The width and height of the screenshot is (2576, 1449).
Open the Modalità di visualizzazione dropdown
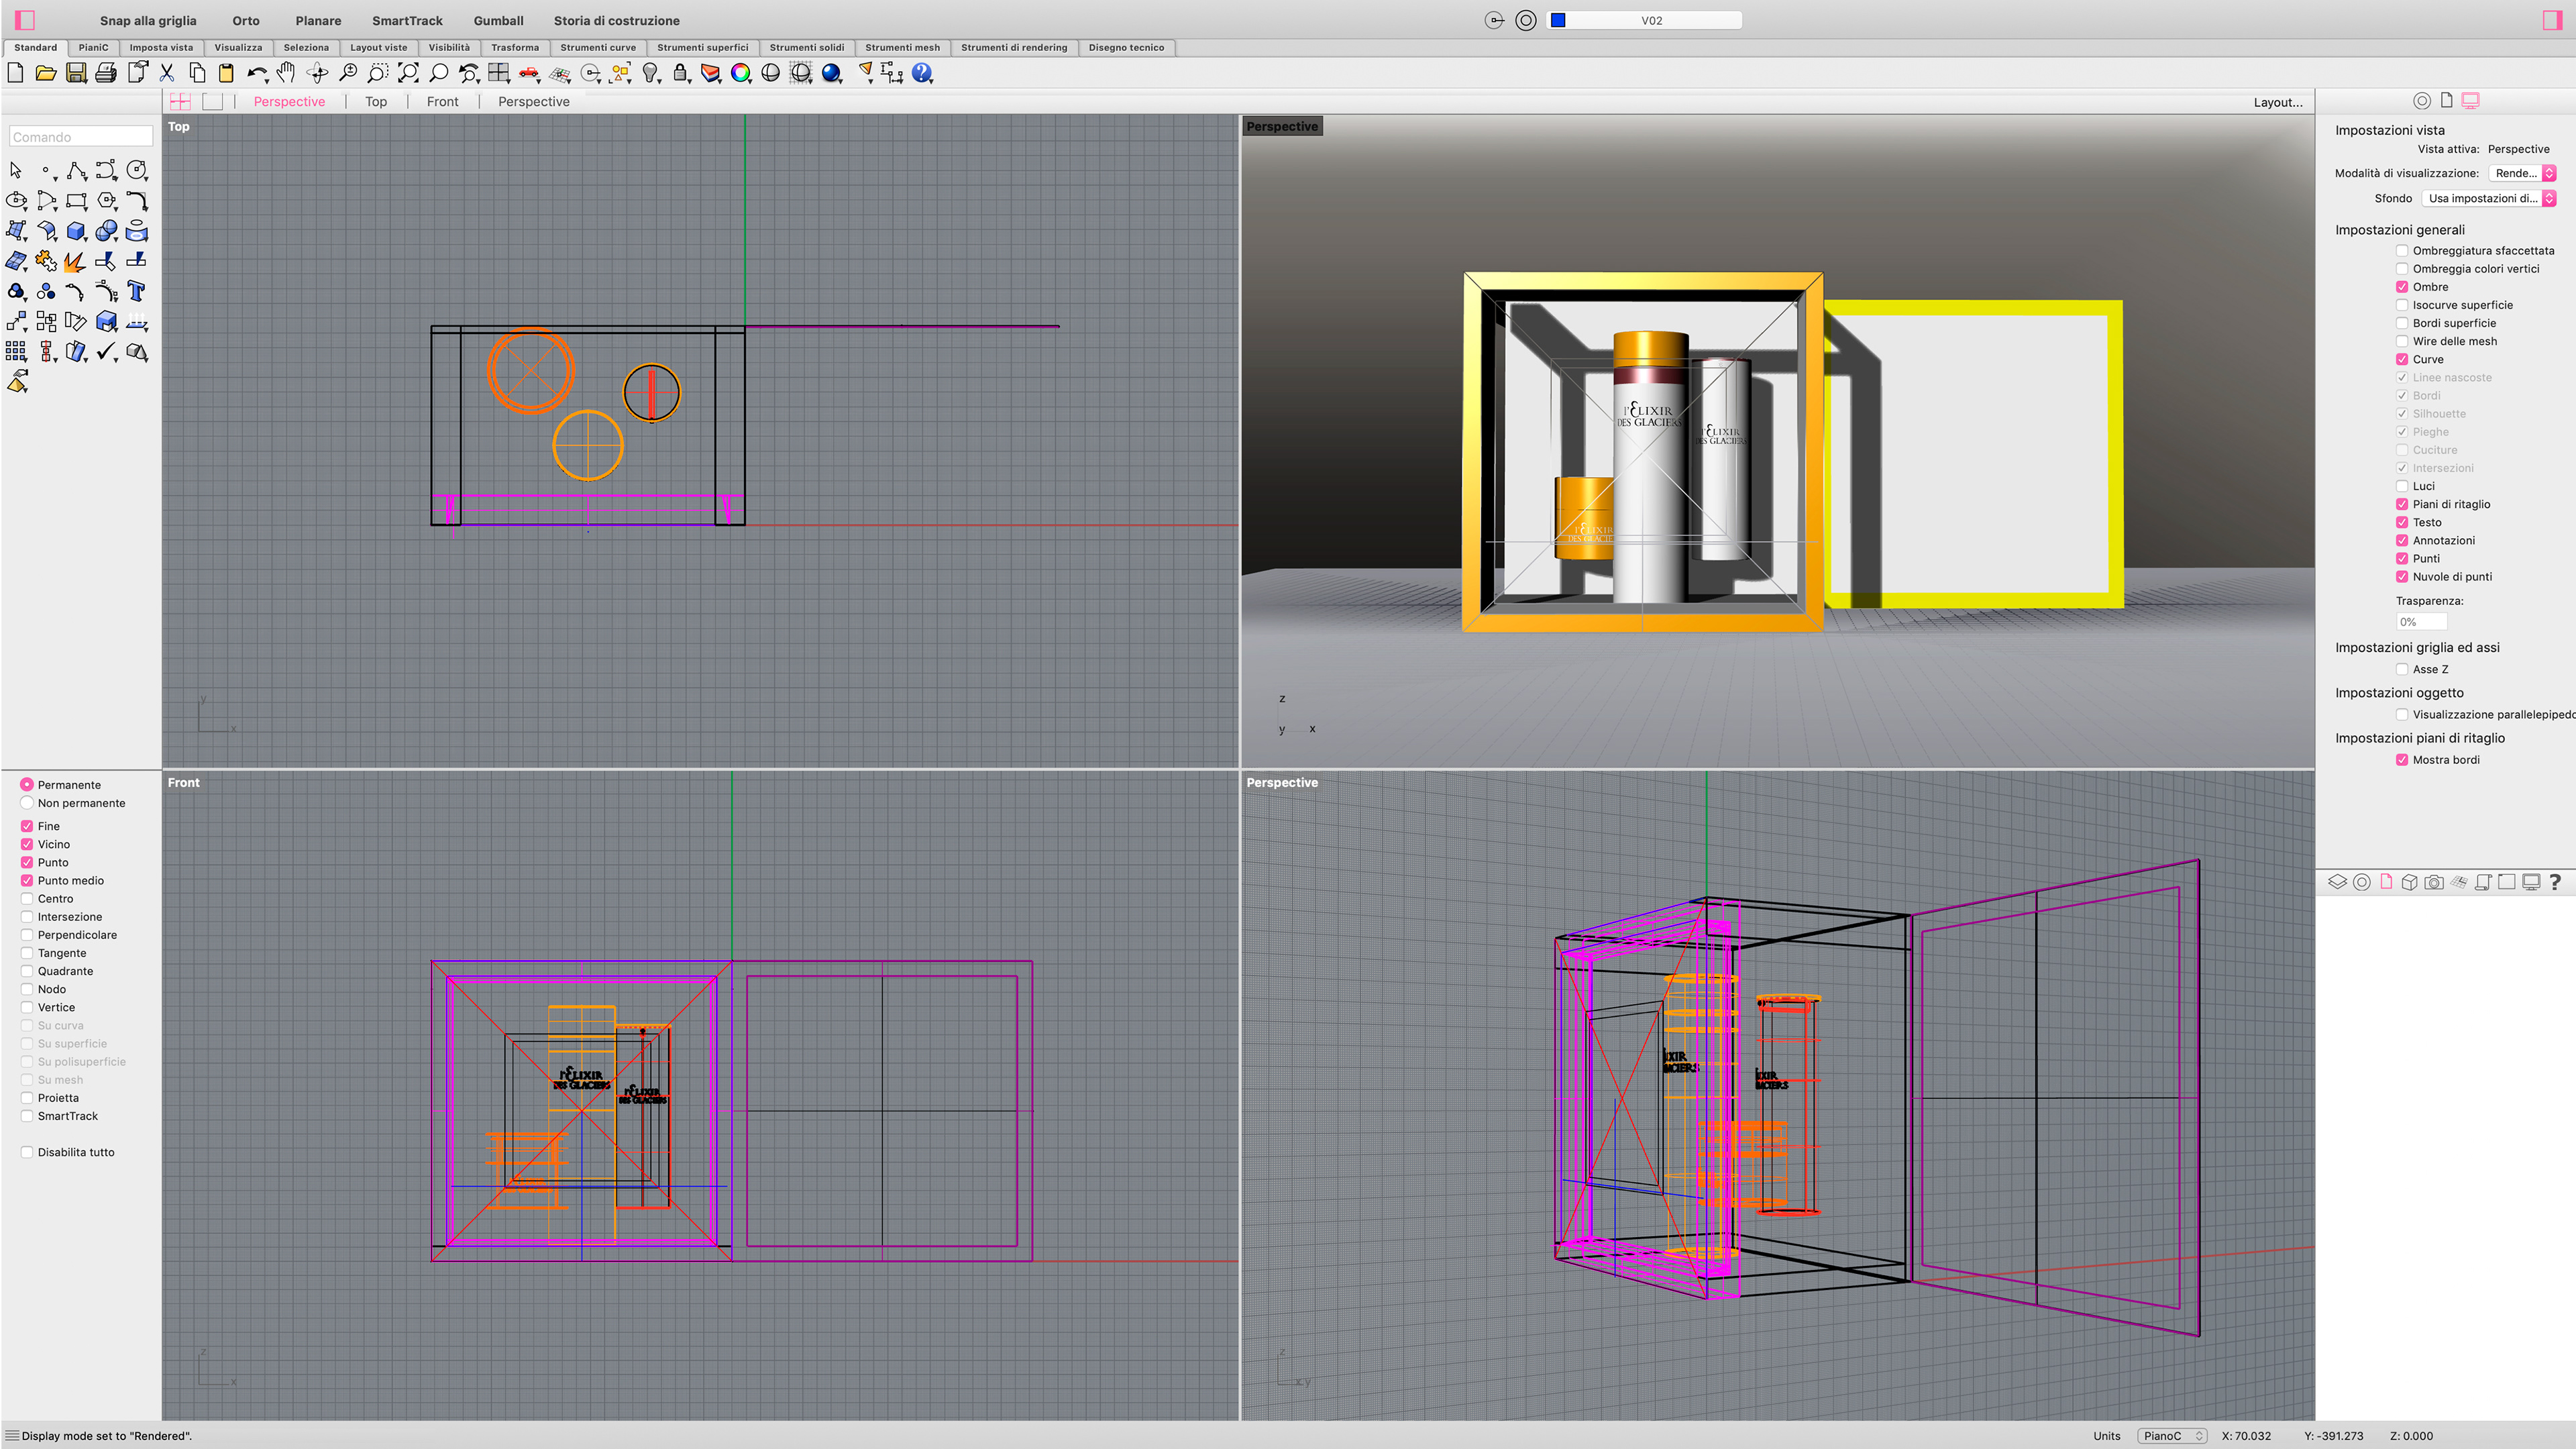[2523, 173]
